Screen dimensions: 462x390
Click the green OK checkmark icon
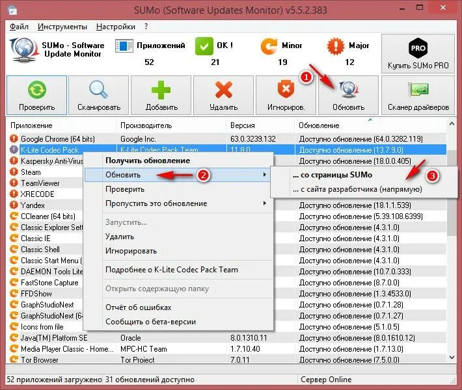click(x=204, y=46)
